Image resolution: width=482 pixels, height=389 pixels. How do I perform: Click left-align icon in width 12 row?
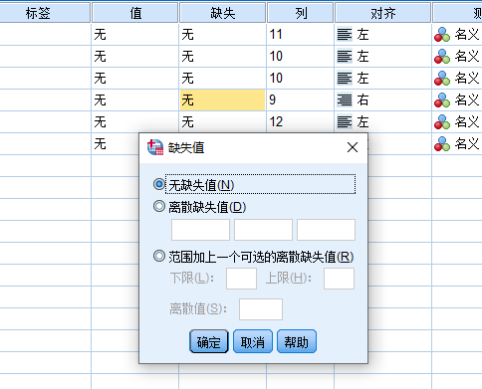click(x=345, y=121)
